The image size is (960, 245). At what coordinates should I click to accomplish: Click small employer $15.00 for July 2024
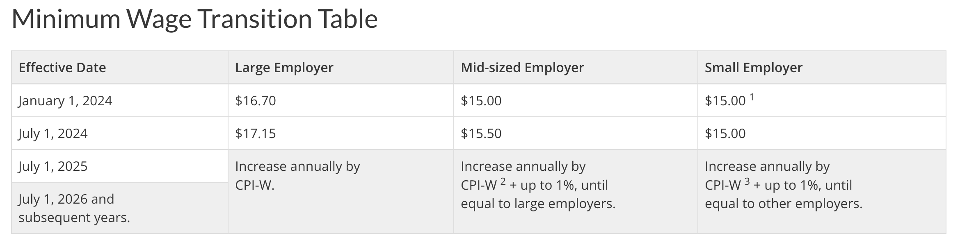coord(725,134)
